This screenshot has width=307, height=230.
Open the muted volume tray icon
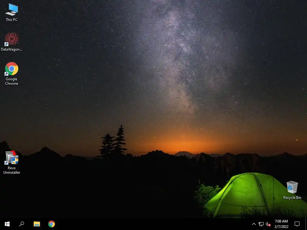tap(268, 224)
